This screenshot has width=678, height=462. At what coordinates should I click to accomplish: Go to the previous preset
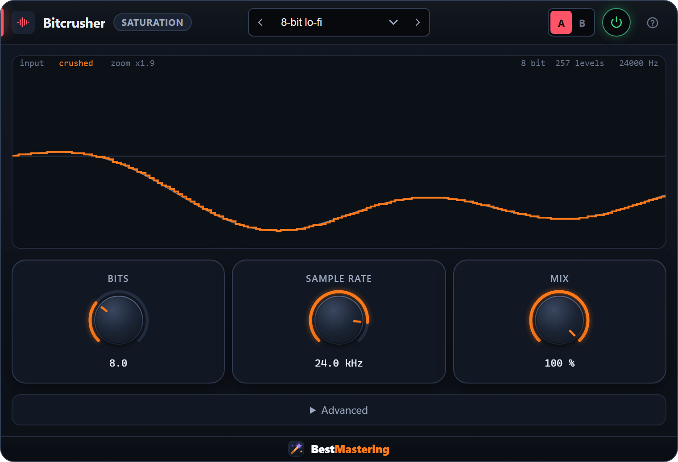[260, 22]
